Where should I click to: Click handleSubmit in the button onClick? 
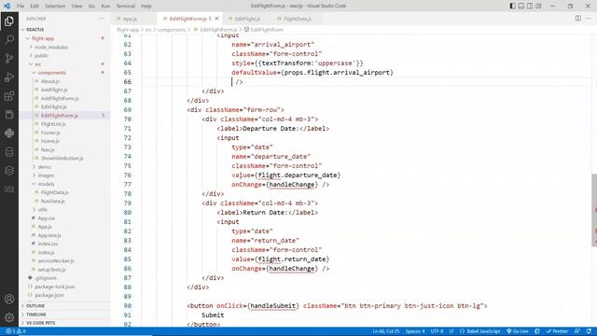(272, 305)
